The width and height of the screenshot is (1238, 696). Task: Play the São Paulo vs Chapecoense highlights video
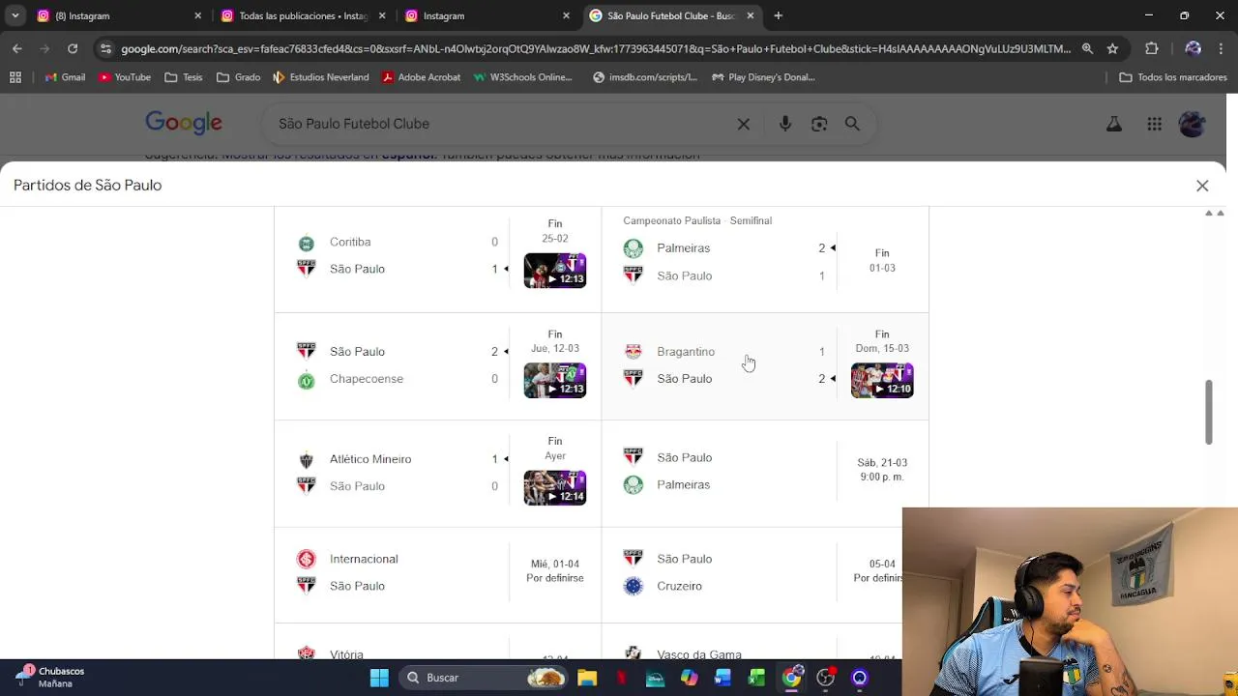[x=555, y=380]
